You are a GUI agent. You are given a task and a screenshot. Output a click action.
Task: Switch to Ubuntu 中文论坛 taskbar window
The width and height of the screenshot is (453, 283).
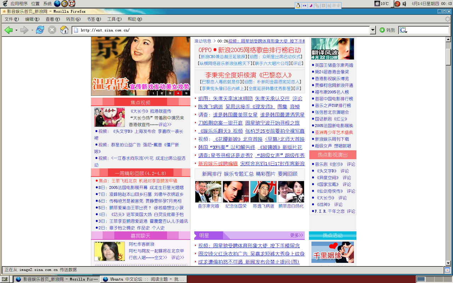coord(143,279)
